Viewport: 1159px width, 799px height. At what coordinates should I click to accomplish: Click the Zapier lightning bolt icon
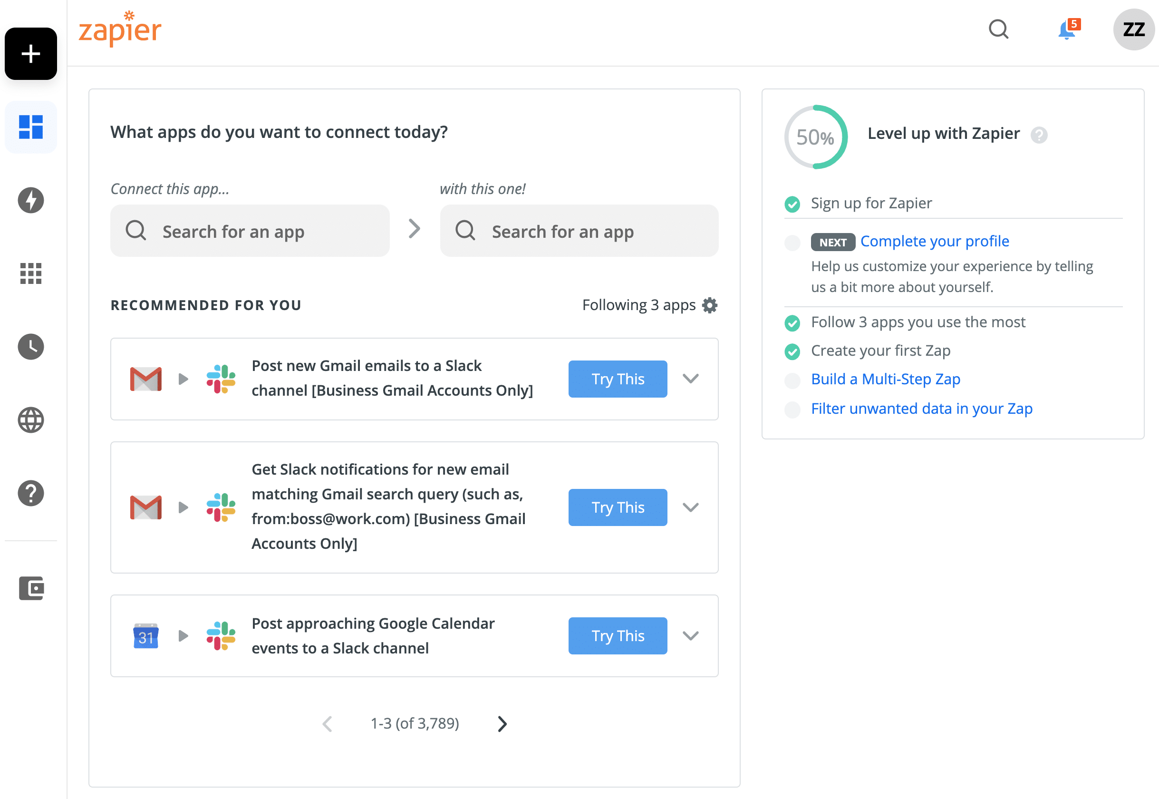point(32,200)
